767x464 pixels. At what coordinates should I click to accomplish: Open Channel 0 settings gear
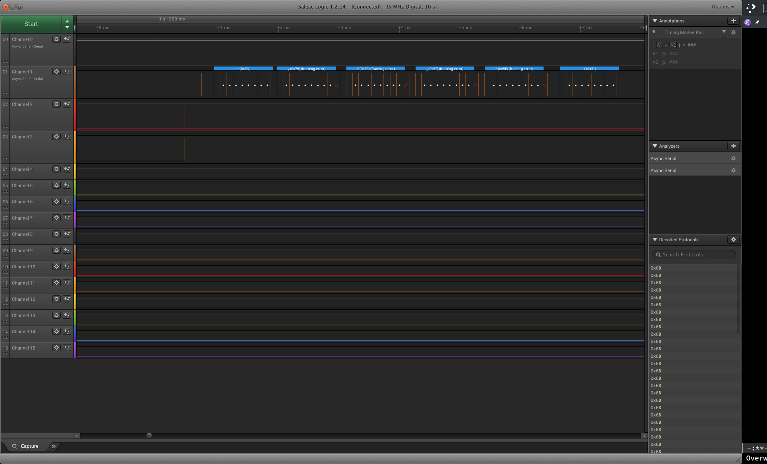(x=56, y=39)
